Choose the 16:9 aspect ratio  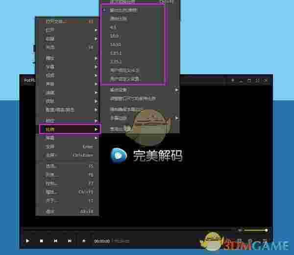114,36
